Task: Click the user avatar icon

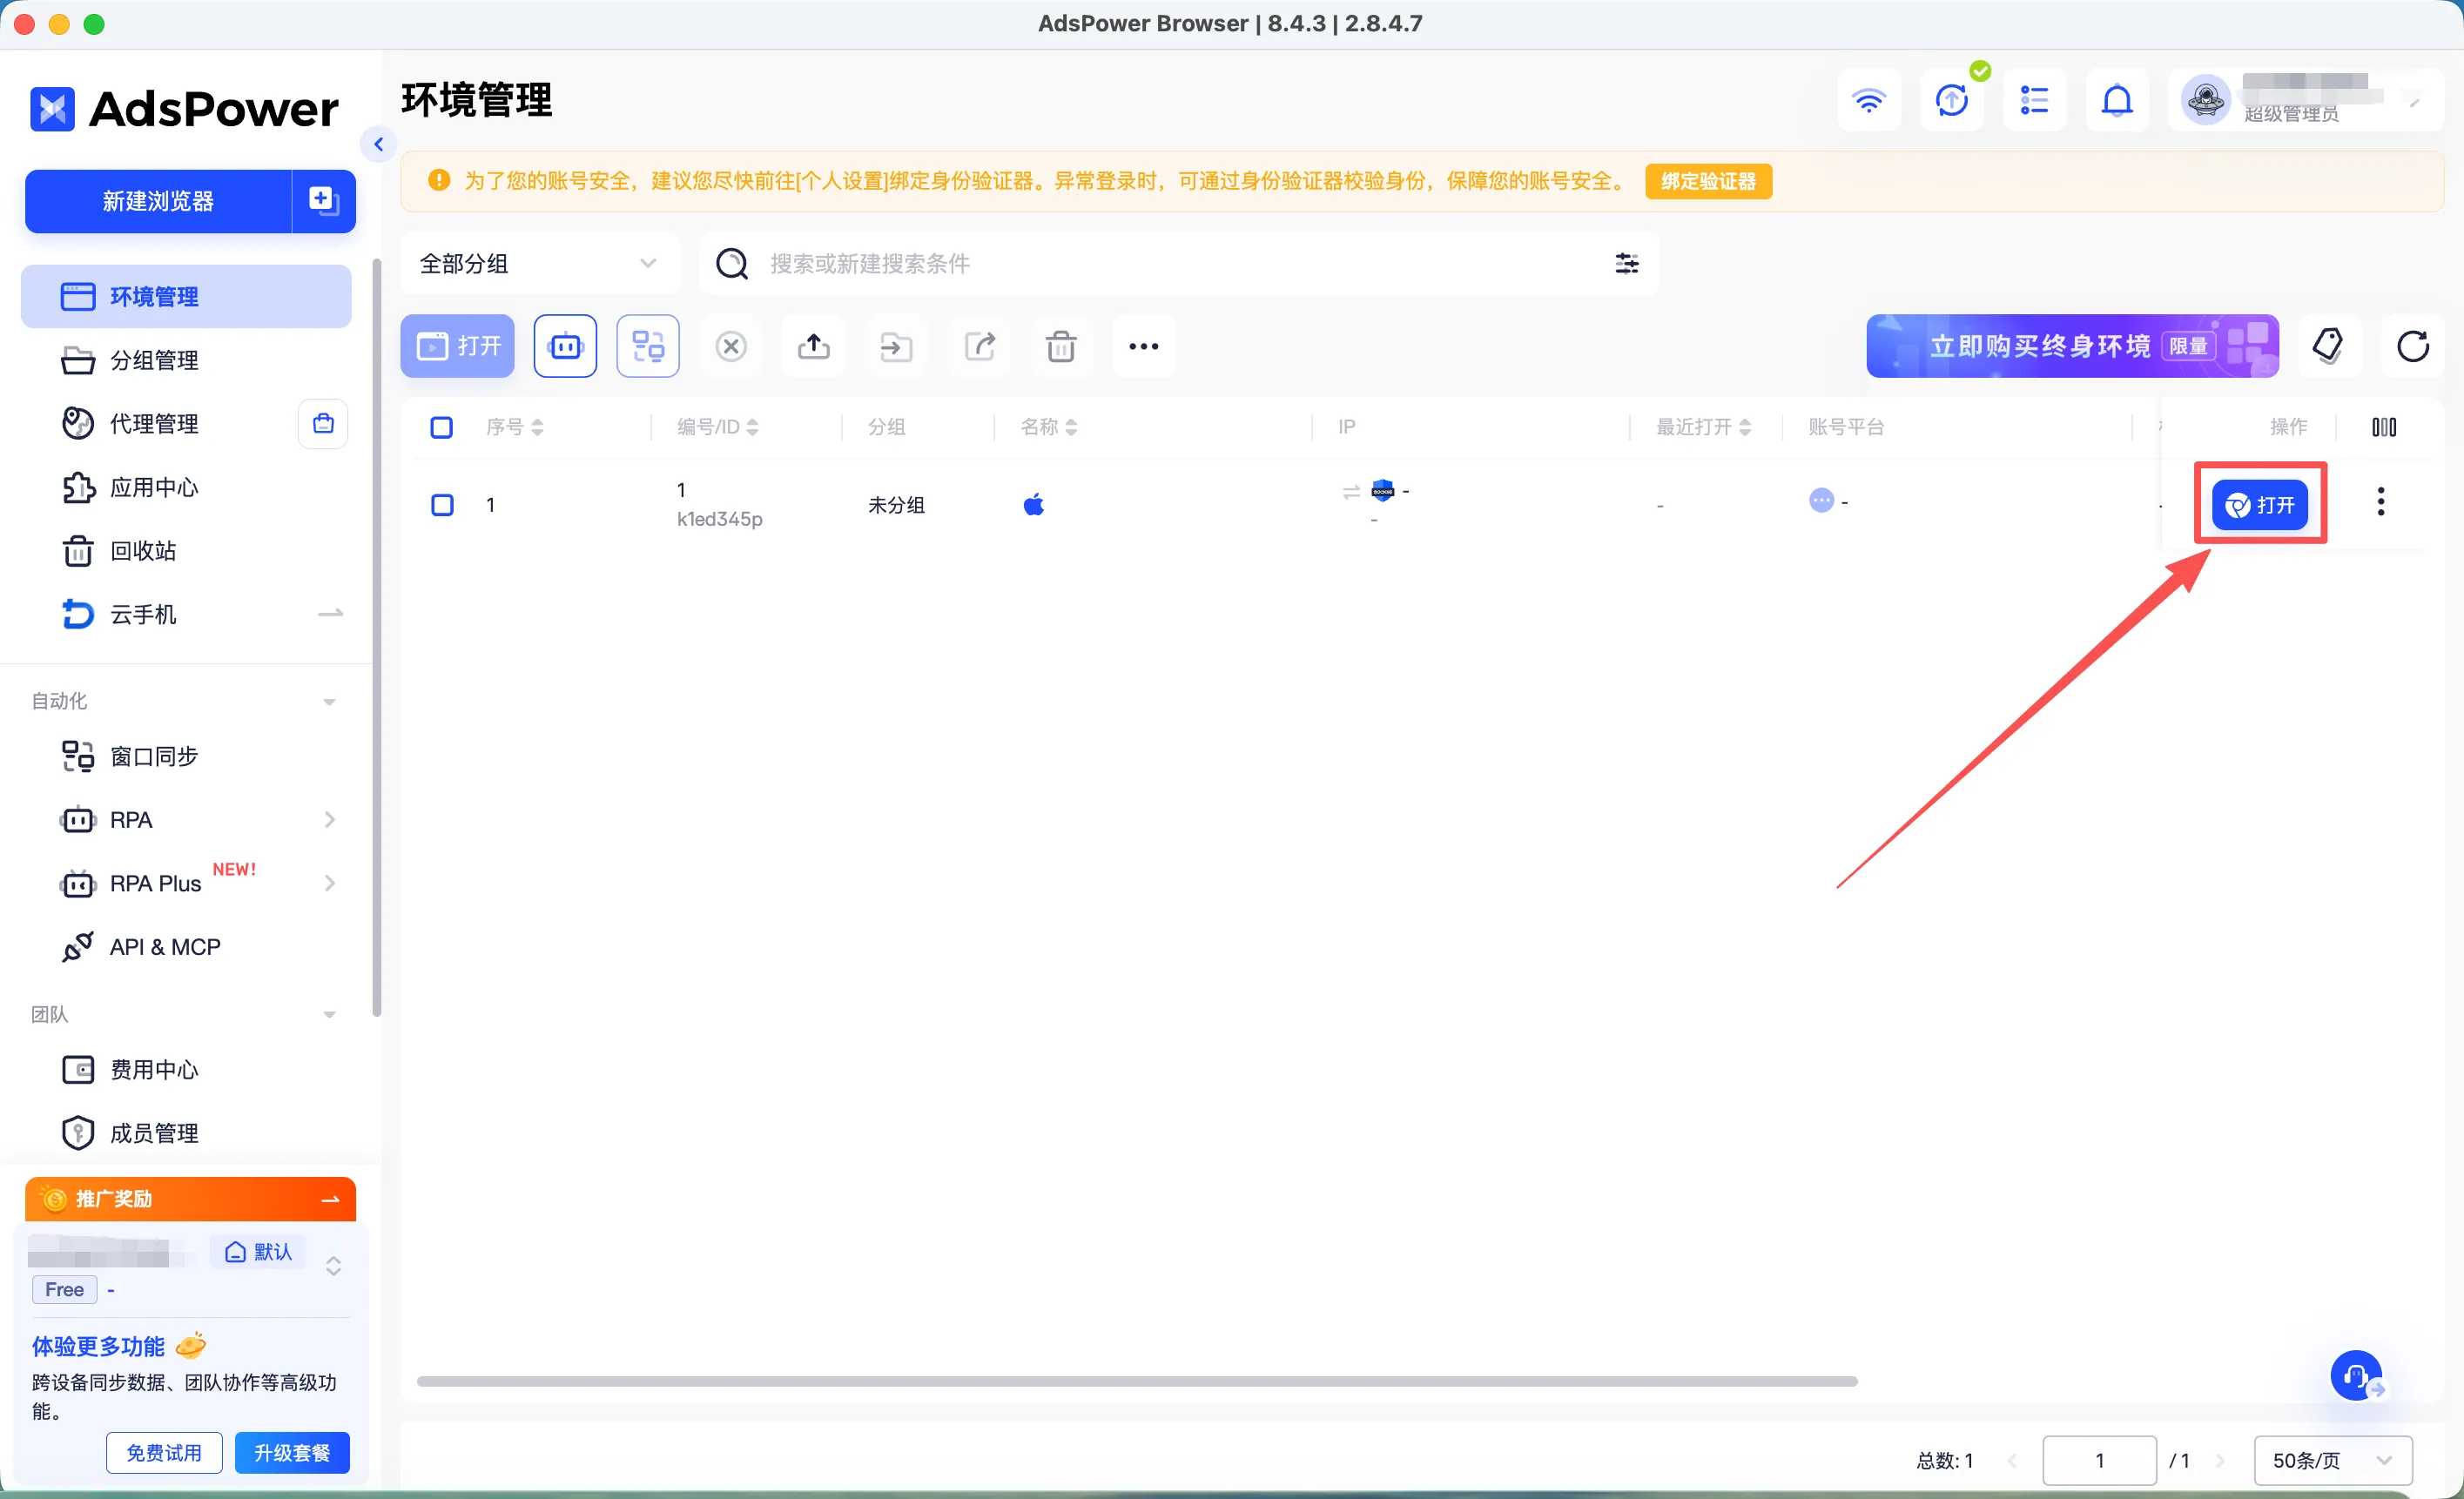Action: 2205,101
